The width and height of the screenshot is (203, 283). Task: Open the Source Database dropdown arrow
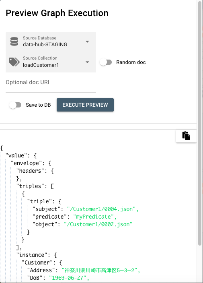(87, 42)
